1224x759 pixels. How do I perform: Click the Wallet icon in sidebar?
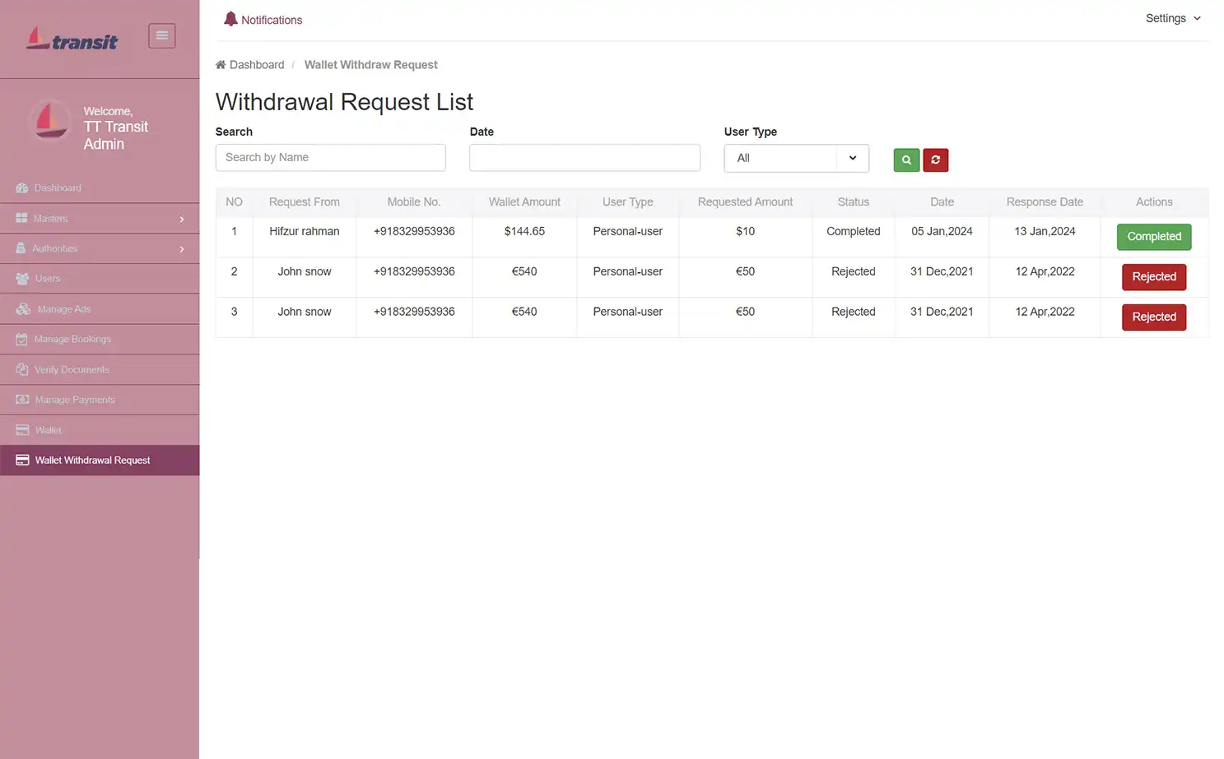tap(23, 429)
